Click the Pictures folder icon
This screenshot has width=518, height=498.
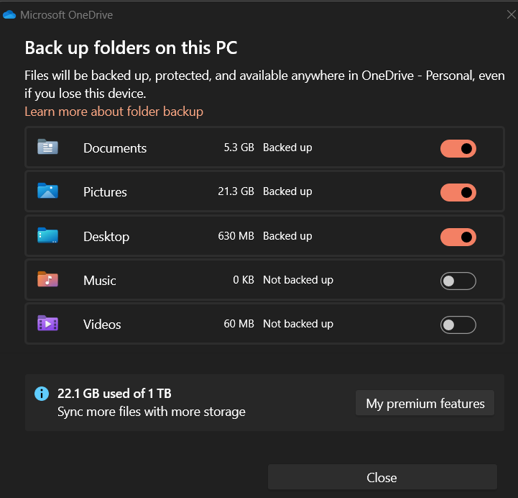[47, 191]
